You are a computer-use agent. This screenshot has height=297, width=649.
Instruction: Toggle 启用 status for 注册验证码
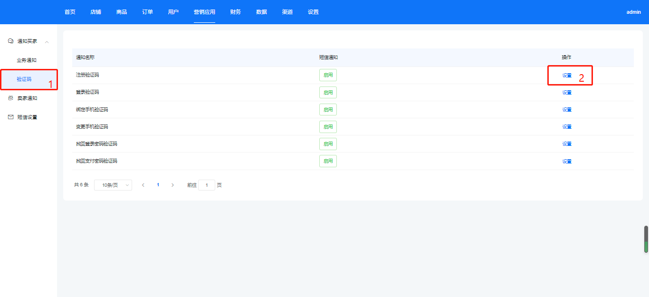click(x=328, y=75)
